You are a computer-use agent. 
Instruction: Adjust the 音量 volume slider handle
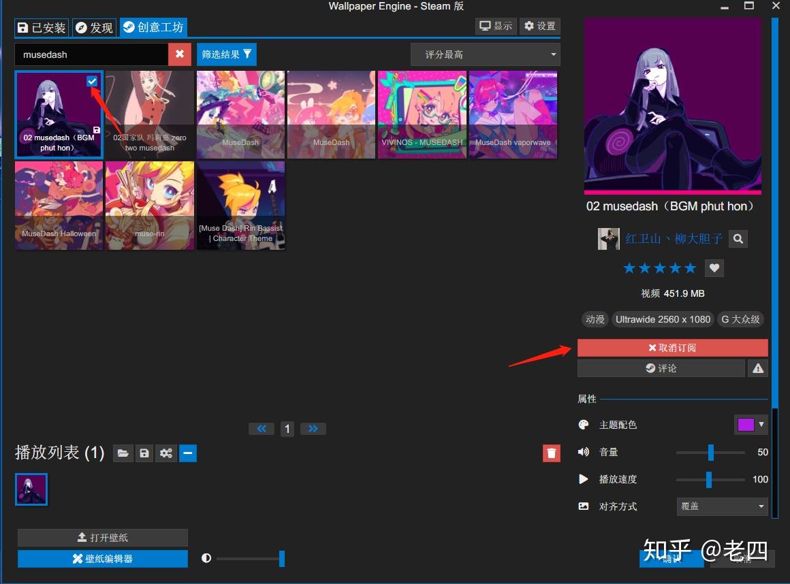click(711, 452)
